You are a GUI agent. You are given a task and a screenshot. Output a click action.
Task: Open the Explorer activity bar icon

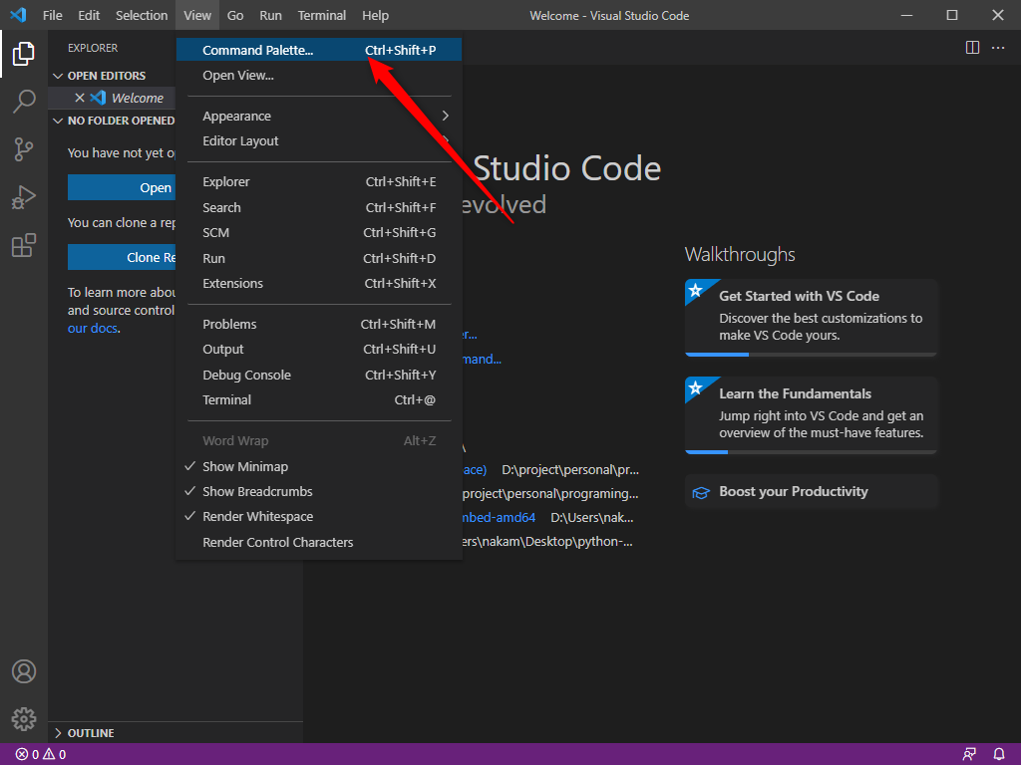pyautogui.click(x=24, y=54)
